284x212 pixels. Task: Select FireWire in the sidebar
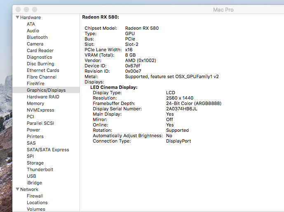pyautogui.click(x=36, y=83)
